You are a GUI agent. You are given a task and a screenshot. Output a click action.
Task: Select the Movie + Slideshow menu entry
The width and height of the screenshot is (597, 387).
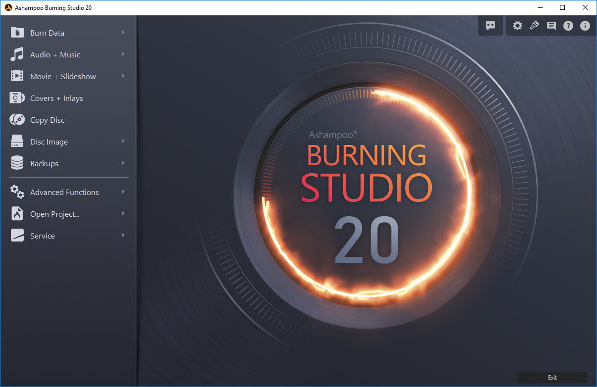68,76
